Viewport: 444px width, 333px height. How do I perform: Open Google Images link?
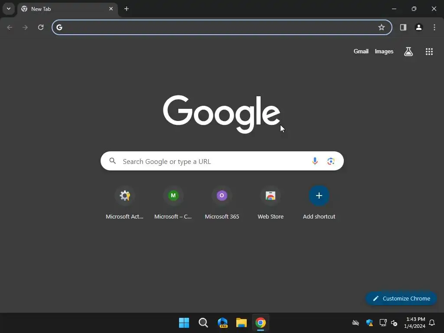pos(384,51)
